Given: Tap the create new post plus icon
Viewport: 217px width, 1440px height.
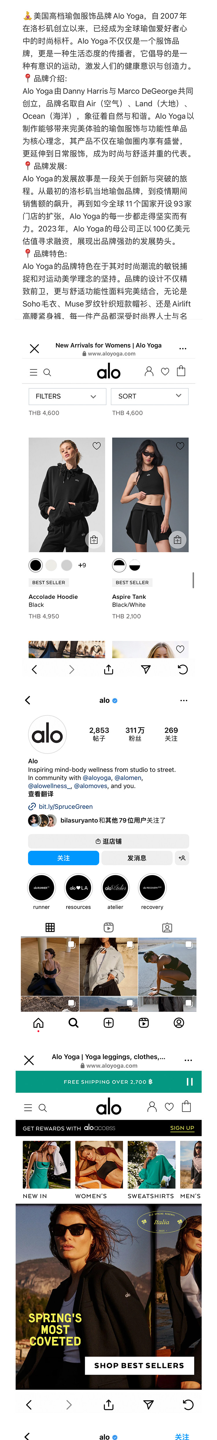Looking at the screenshot, I should [108, 1023].
